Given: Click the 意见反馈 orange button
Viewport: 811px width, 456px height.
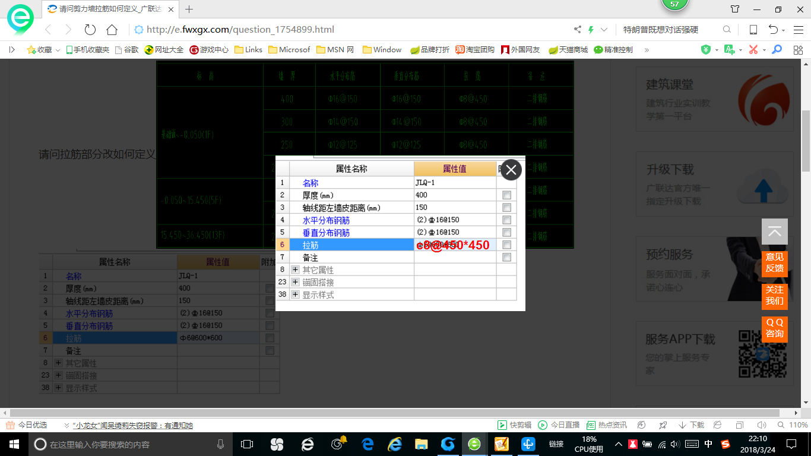Looking at the screenshot, I should pyautogui.click(x=775, y=263).
